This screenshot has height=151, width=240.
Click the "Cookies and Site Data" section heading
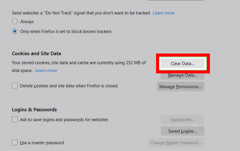pyautogui.click(x=36, y=54)
